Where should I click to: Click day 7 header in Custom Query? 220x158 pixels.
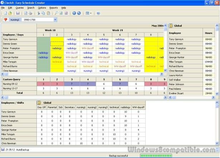(136, 79)
